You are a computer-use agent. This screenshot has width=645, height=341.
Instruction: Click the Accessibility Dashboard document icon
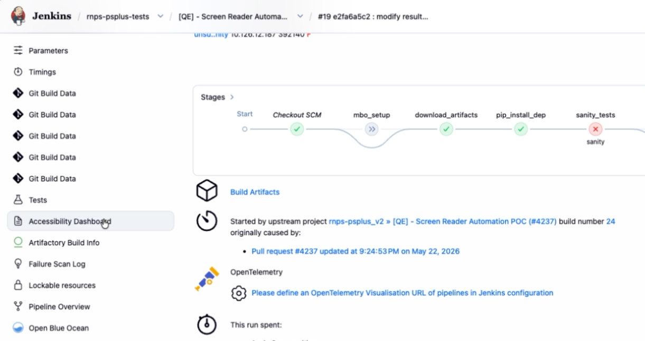18,221
